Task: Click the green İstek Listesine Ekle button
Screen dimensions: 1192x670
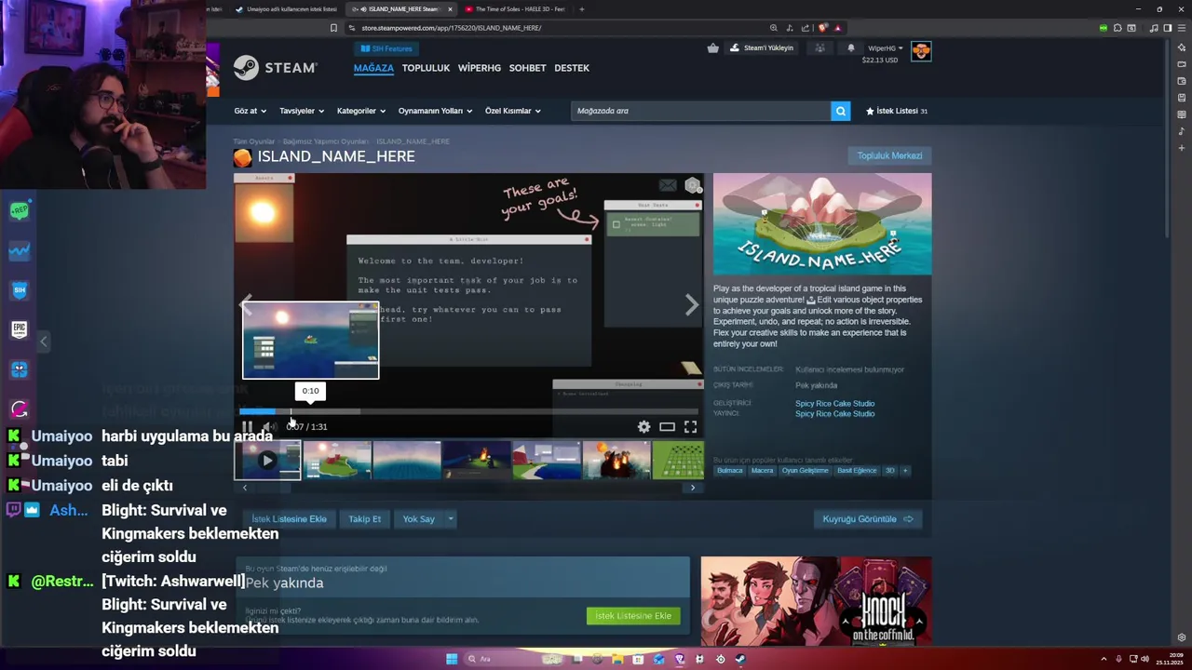Action: 633,616
